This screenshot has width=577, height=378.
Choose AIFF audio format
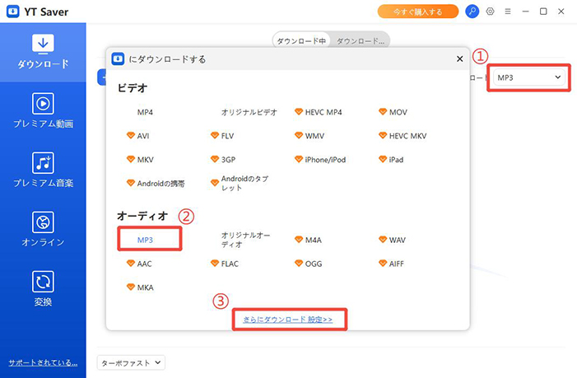pyautogui.click(x=391, y=264)
